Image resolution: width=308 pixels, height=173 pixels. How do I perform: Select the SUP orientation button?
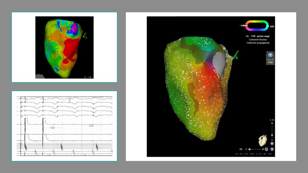pyautogui.click(x=270, y=154)
